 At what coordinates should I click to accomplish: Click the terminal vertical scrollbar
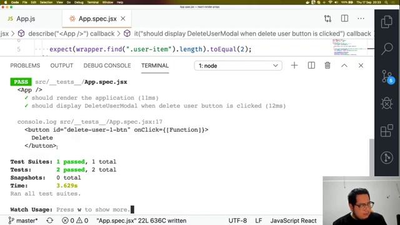click(x=371, y=157)
